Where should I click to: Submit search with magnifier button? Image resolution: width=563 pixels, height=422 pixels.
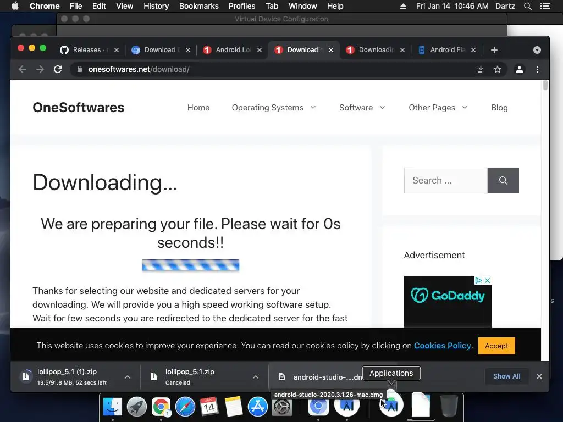[x=503, y=180]
